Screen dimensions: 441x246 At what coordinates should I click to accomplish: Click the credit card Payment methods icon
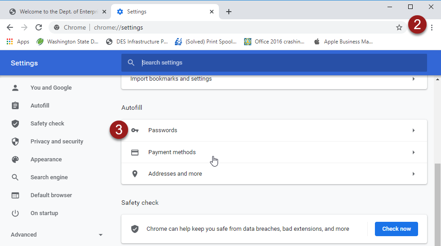(x=135, y=152)
